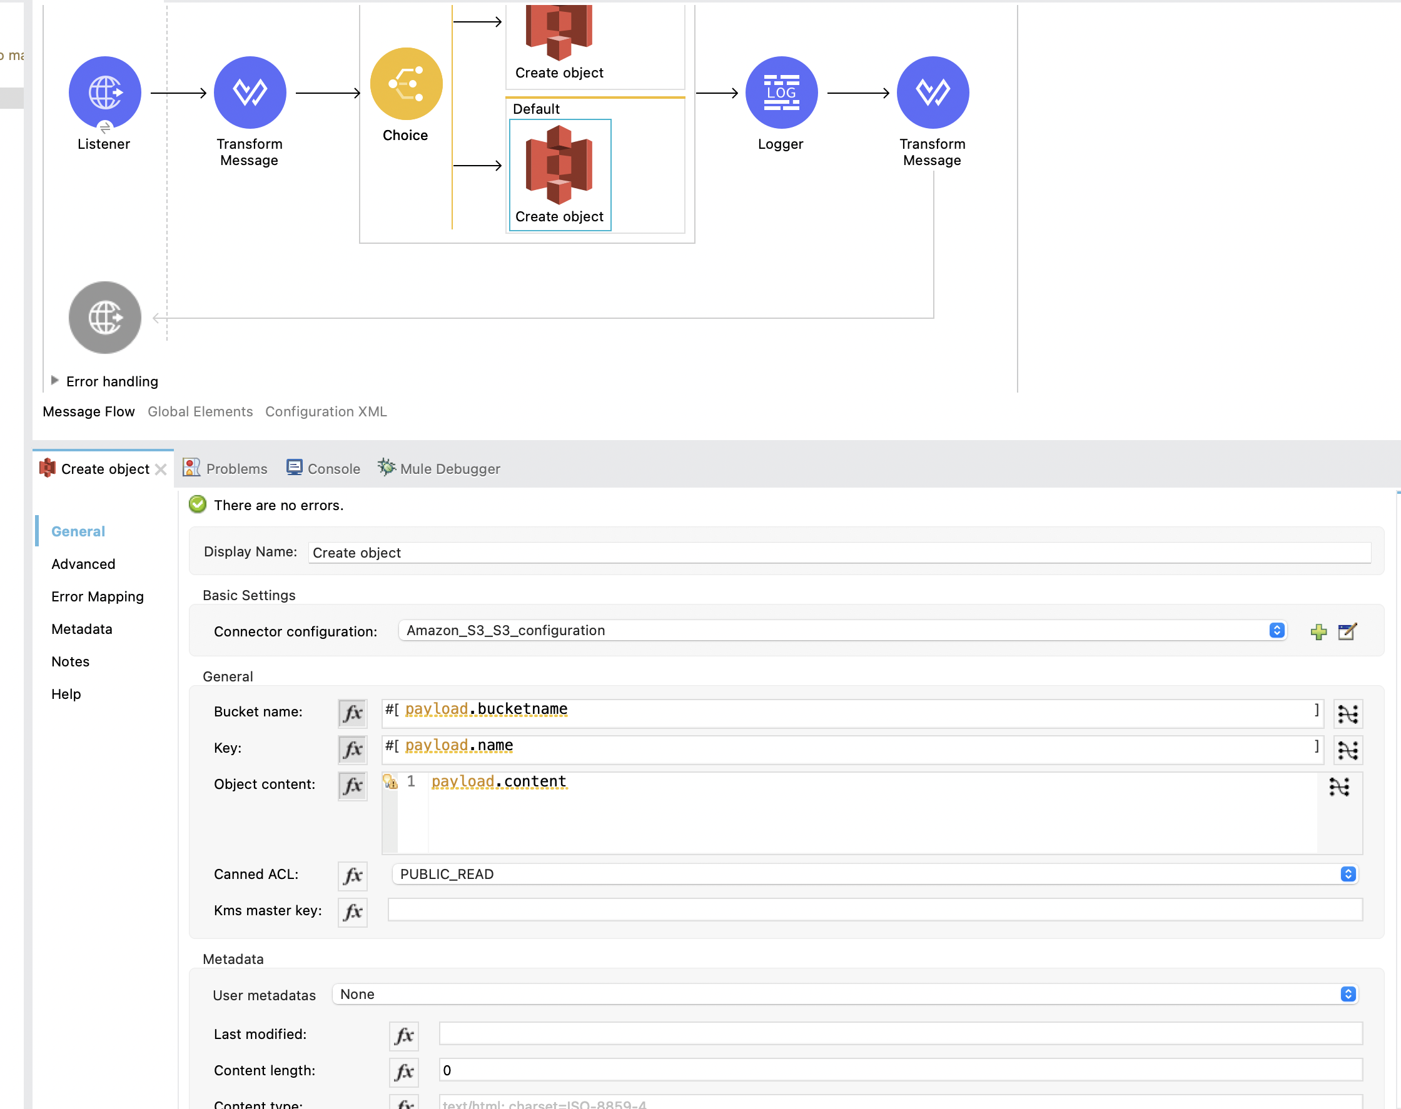
Task: Toggle fx expression mode for Bucket name
Action: pos(352,713)
